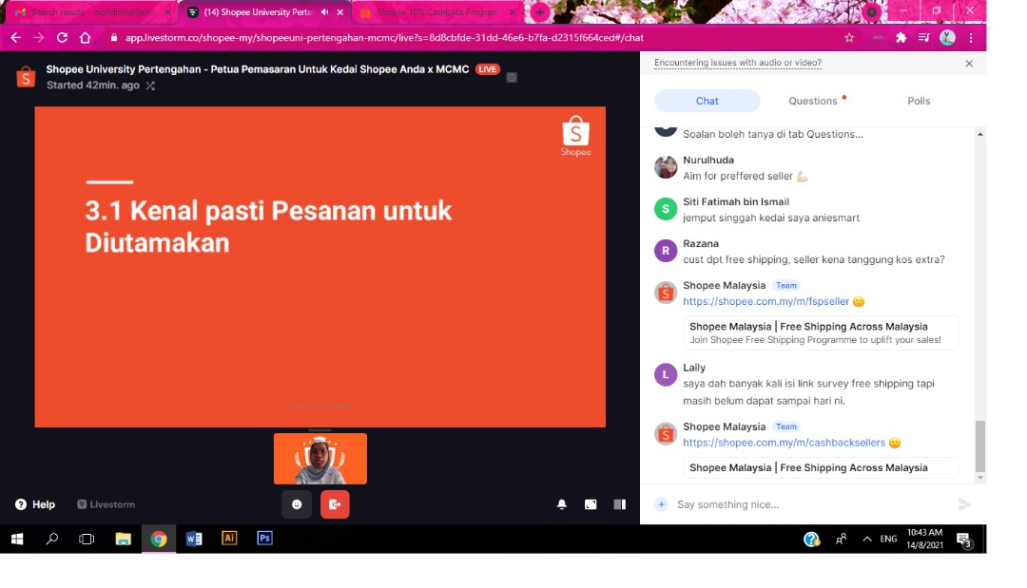The height and width of the screenshot is (588, 1027).
Task: Click the chat message input field
Action: click(813, 504)
